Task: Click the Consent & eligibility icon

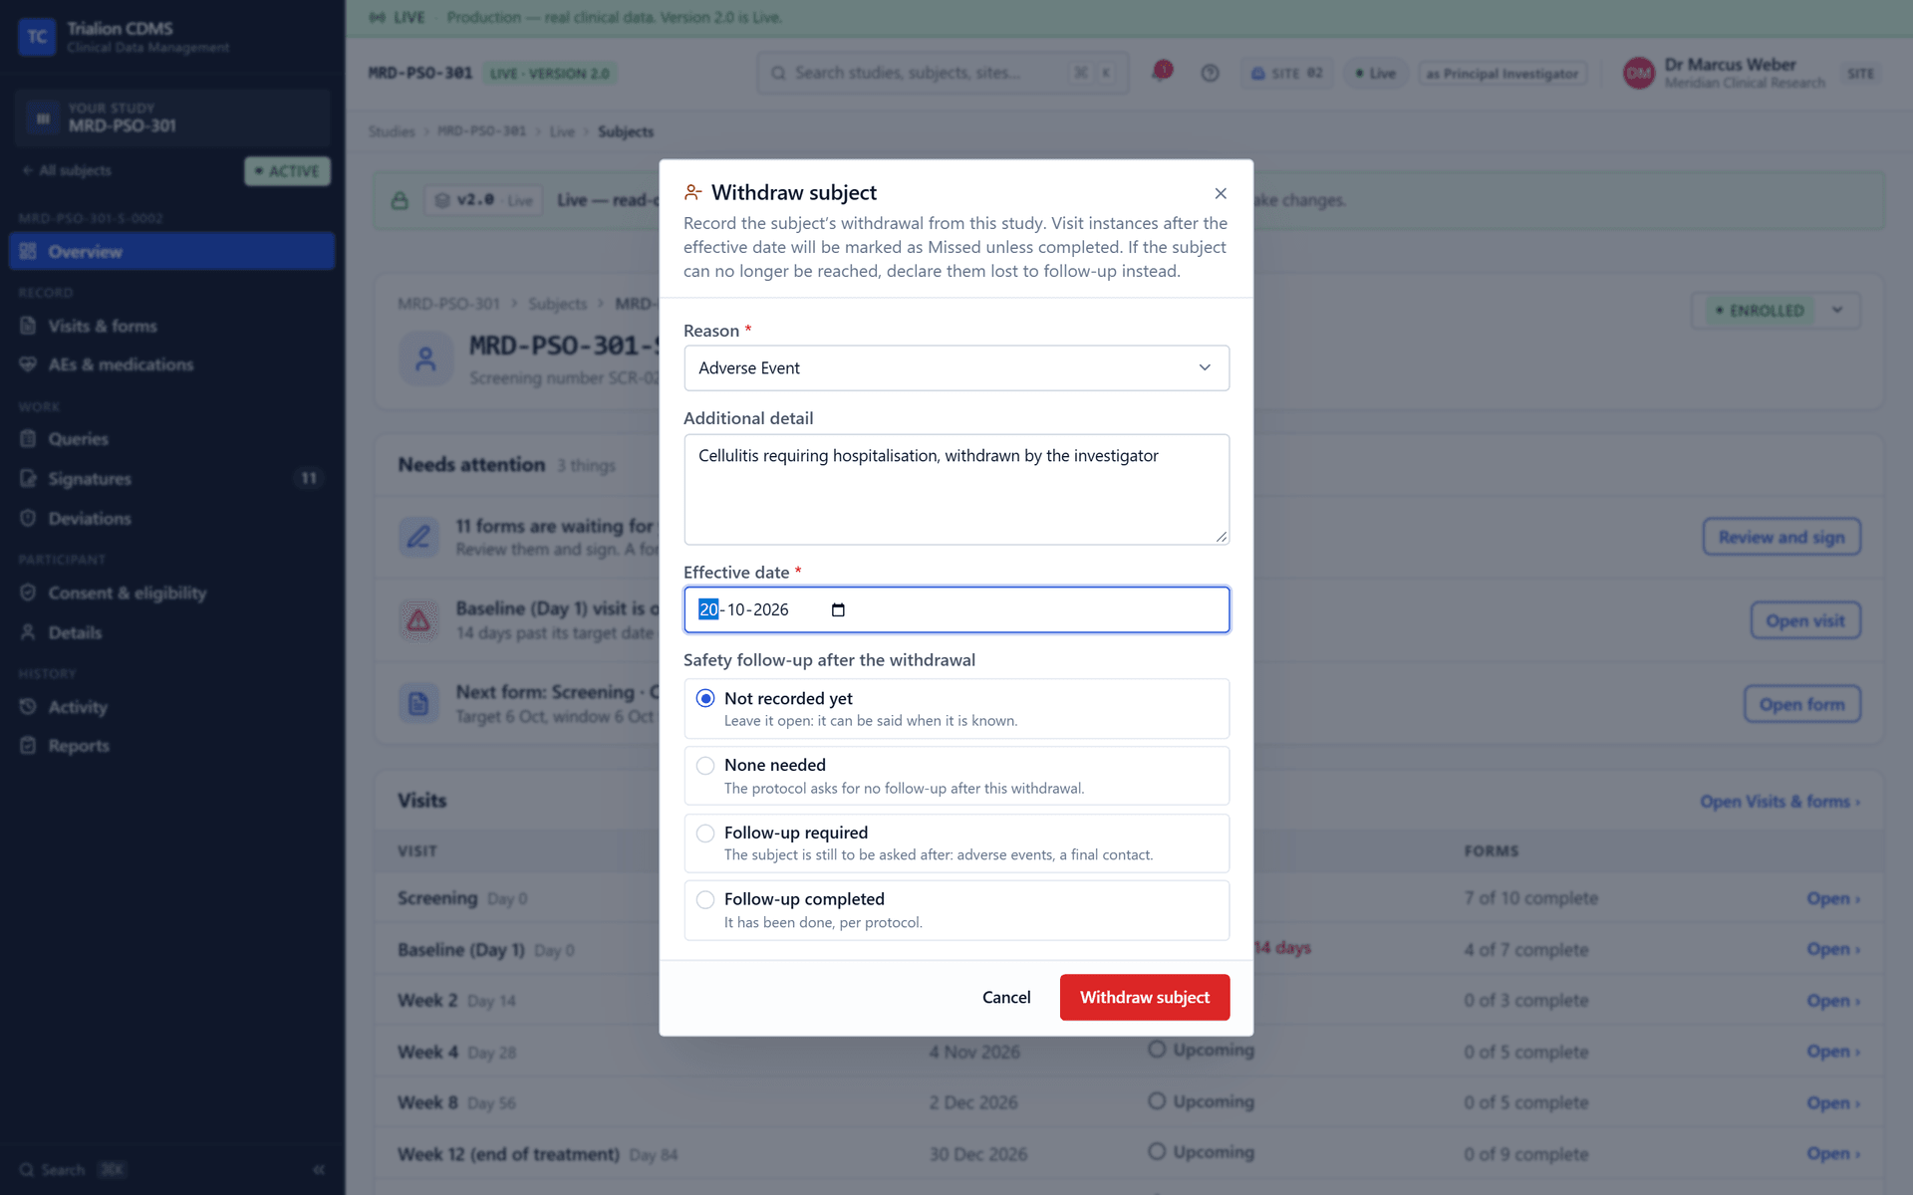Action: (x=28, y=593)
